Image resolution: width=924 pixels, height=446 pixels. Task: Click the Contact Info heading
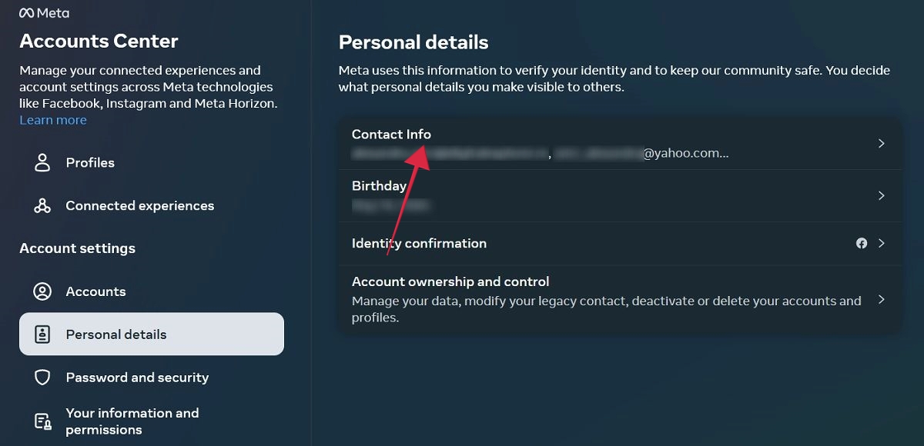click(x=391, y=134)
